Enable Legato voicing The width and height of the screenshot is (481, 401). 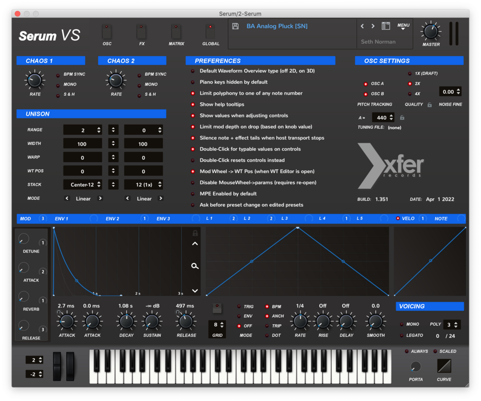point(402,336)
